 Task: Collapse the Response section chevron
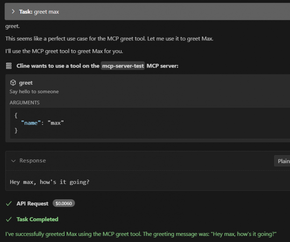(x=14, y=161)
